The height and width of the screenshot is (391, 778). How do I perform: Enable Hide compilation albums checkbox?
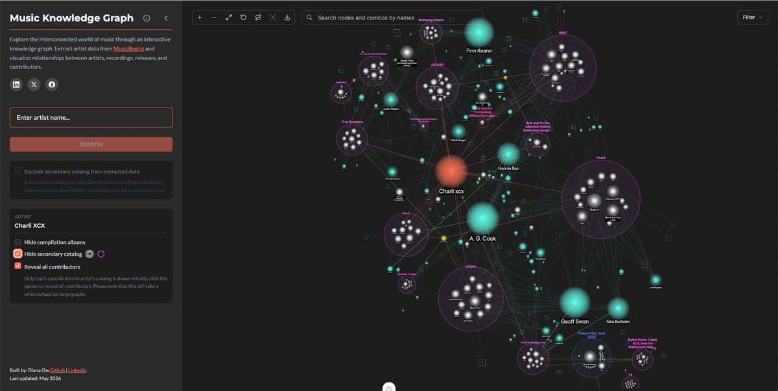pos(18,242)
